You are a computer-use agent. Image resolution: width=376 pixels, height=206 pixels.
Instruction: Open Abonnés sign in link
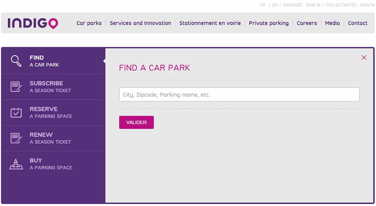302,5
